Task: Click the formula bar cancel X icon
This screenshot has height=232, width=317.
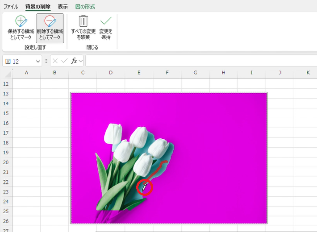Action: 55,61
